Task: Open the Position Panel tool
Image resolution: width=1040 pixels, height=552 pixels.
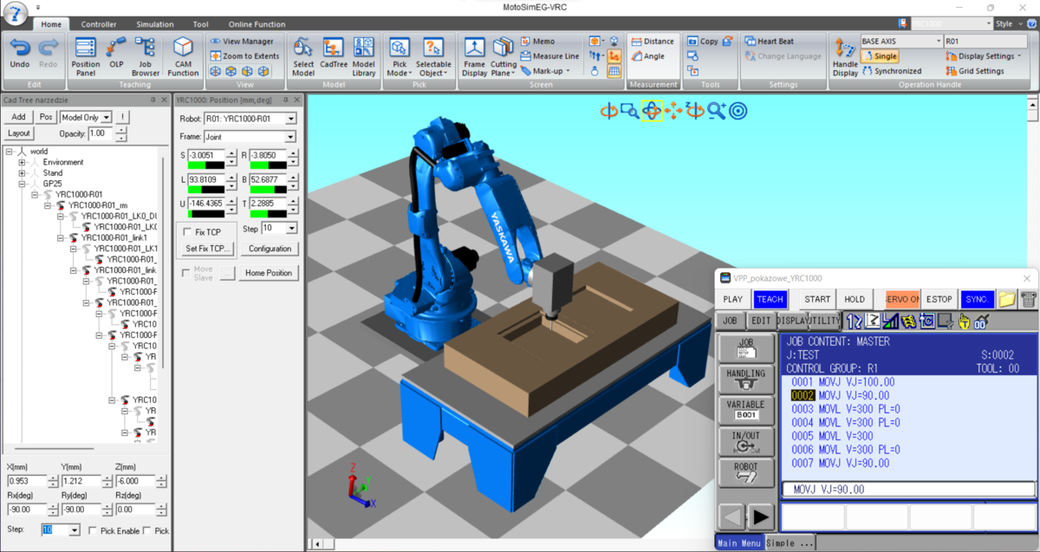Action: [x=85, y=56]
